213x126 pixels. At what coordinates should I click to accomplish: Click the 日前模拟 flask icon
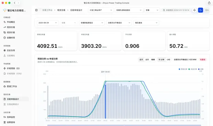click(4, 55)
